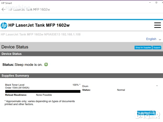Image resolution: width=163 pixels, height=122 pixels.
Task: Refresh status with the green refresh icon
Action: point(46,64)
